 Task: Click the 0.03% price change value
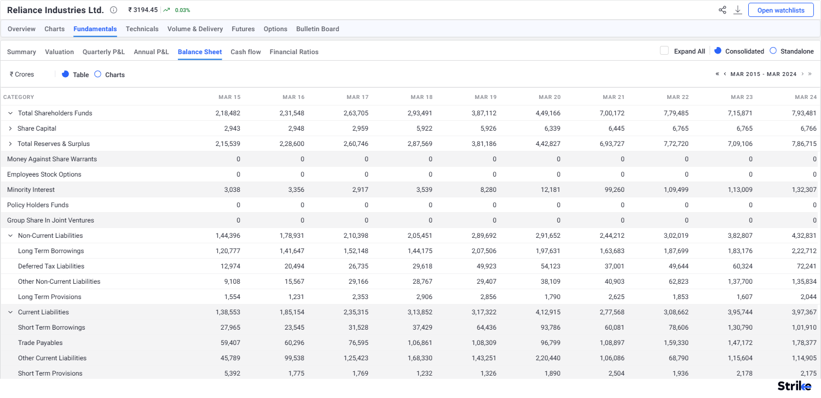click(x=182, y=10)
